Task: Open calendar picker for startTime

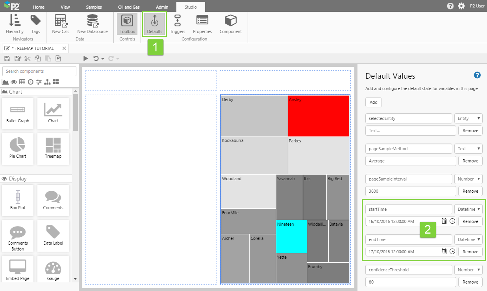Action: pyautogui.click(x=444, y=221)
